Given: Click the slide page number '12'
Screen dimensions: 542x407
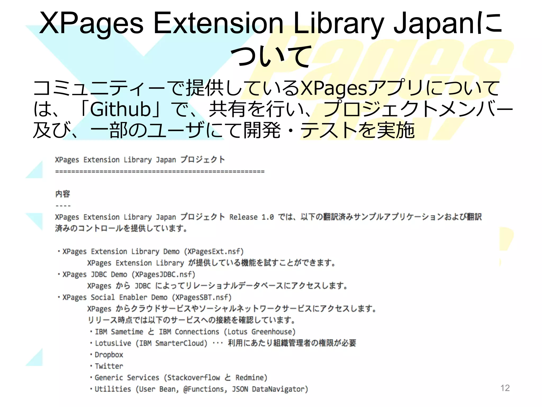Looking at the screenshot, I should coord(505,388).
